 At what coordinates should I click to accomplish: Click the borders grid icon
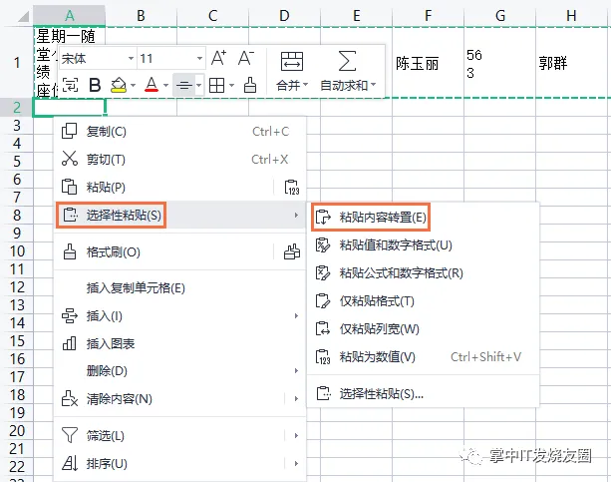pos(214,85)
